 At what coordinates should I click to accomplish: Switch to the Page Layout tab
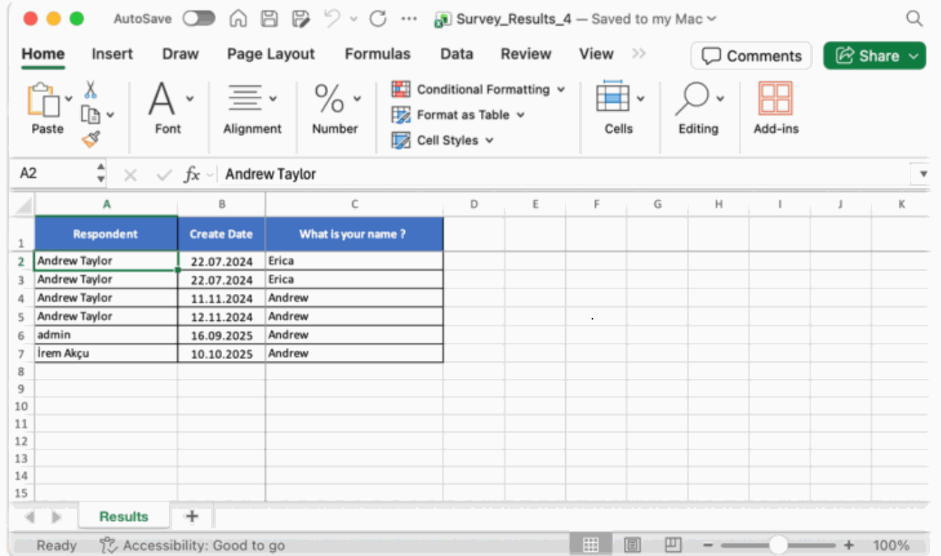coord(271,54)
